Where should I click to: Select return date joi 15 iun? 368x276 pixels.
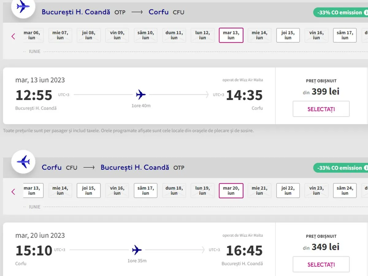(89, 190)
